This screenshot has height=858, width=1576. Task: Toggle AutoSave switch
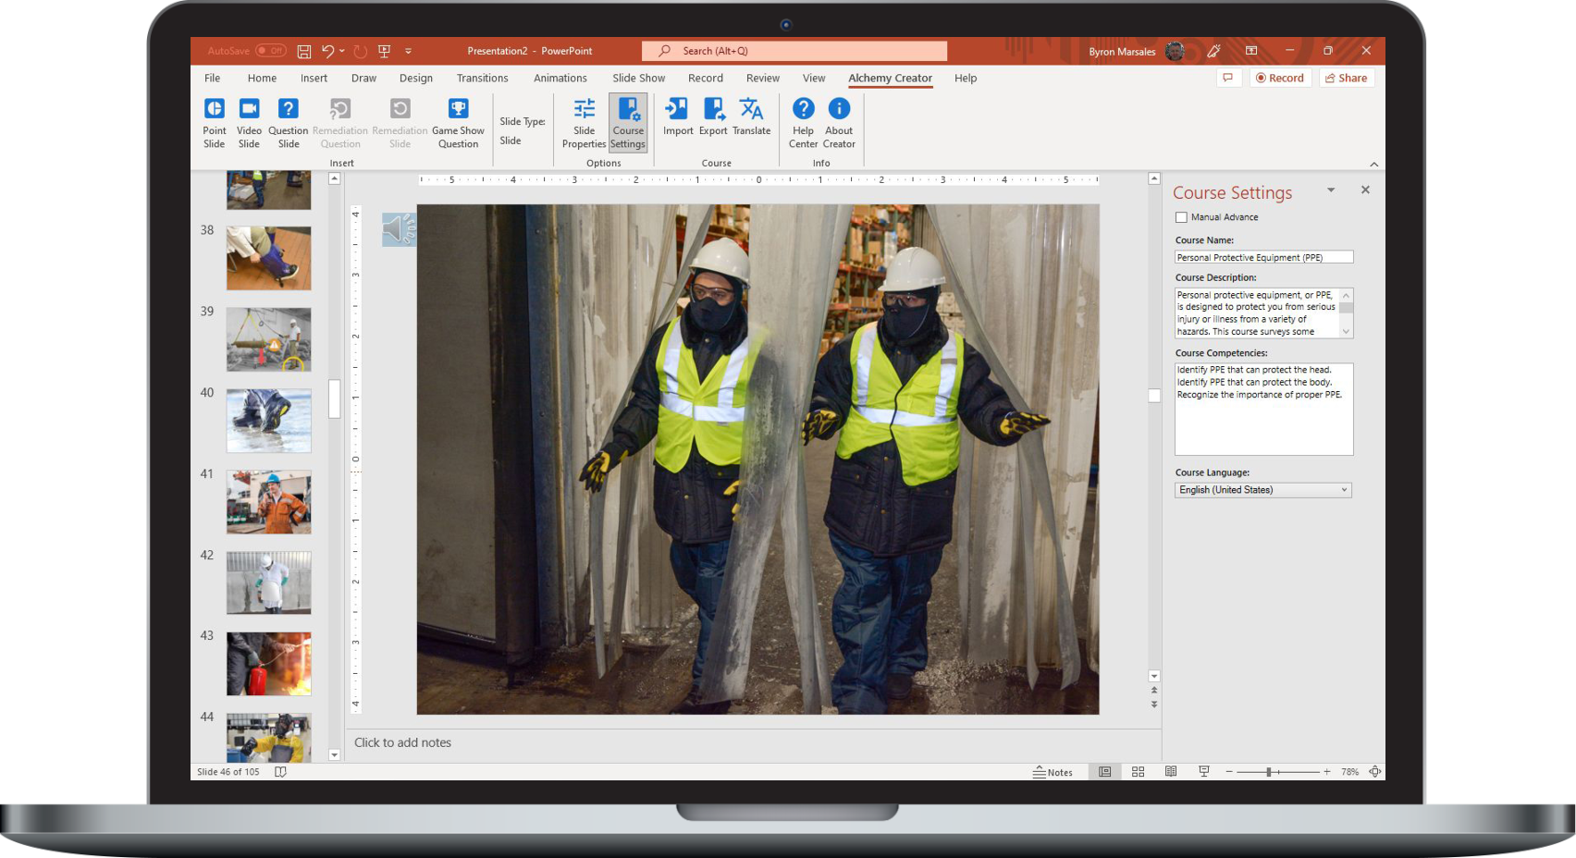coord(270,51)
